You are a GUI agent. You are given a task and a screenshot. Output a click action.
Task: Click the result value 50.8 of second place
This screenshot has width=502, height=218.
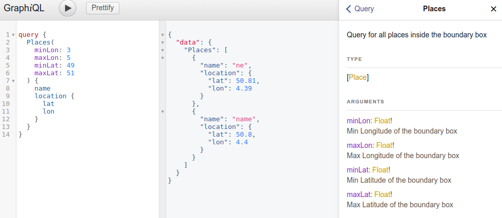tap(244, 134)
